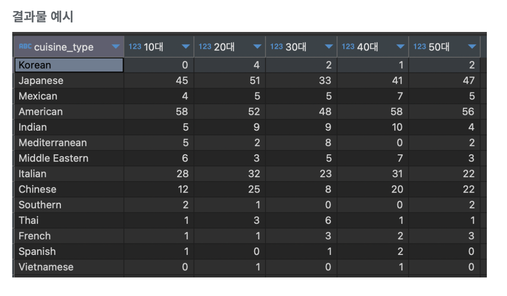Select the 10대 column header label
507x296 pixels.
[x=153, y=47]
